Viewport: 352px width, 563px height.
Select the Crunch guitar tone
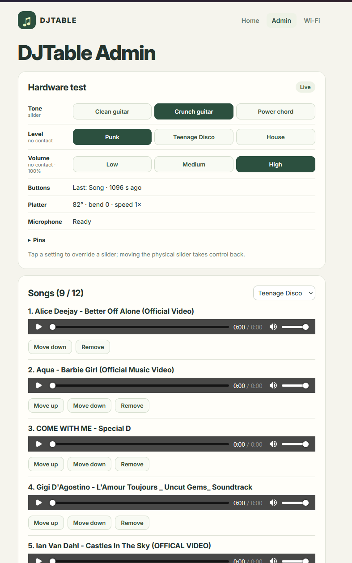194,111
